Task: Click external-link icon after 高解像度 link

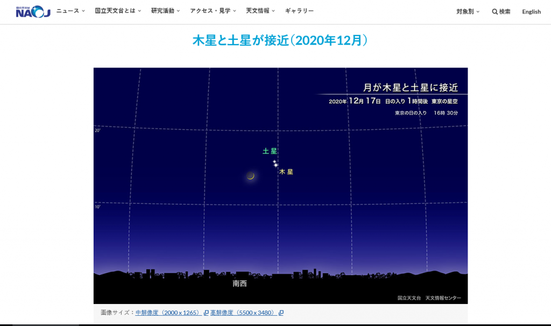Action: tap(281, 313)
